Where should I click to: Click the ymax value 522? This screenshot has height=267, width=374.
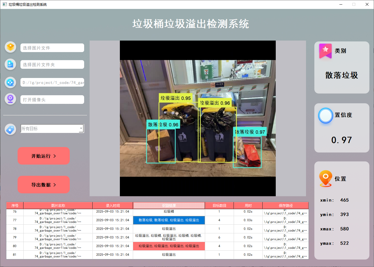tap(344, 243)
